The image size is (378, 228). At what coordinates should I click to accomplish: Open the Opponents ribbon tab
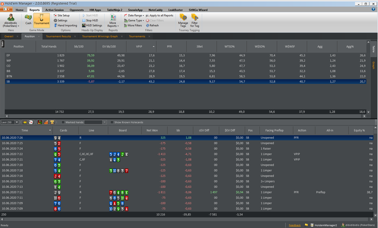[x=77, y=10]
